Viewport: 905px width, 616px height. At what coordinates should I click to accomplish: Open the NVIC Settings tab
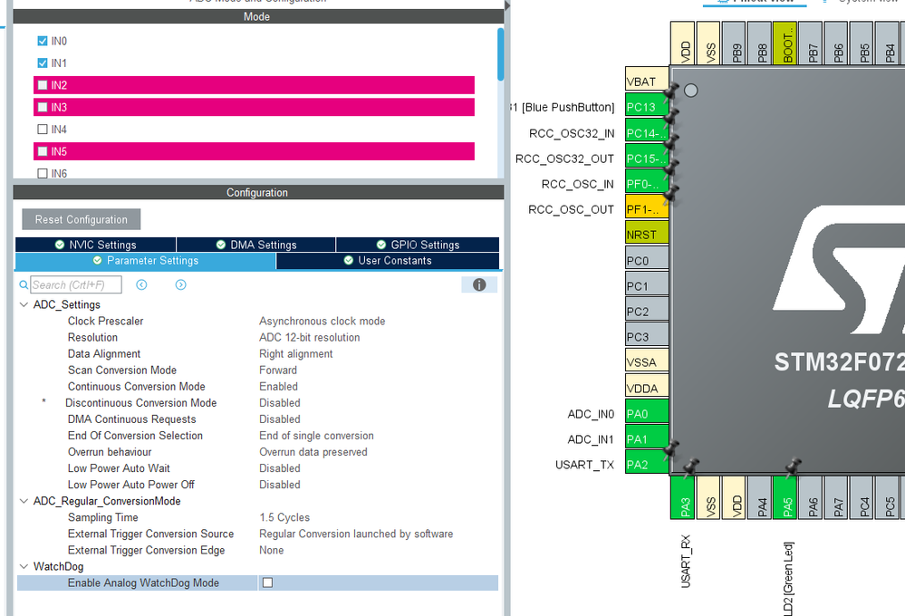(x=96, y=245)
